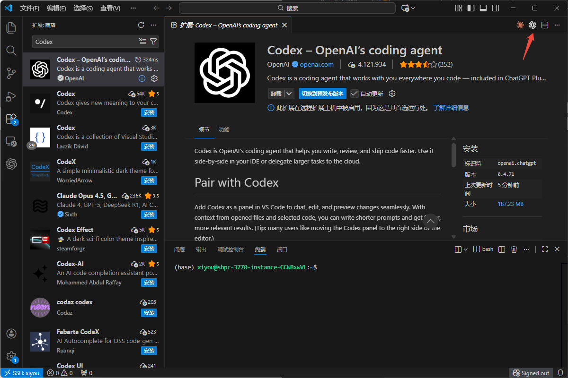Open the Claude icon in editor title bar
Screen dimensions: 568x378
coord(520,25)
